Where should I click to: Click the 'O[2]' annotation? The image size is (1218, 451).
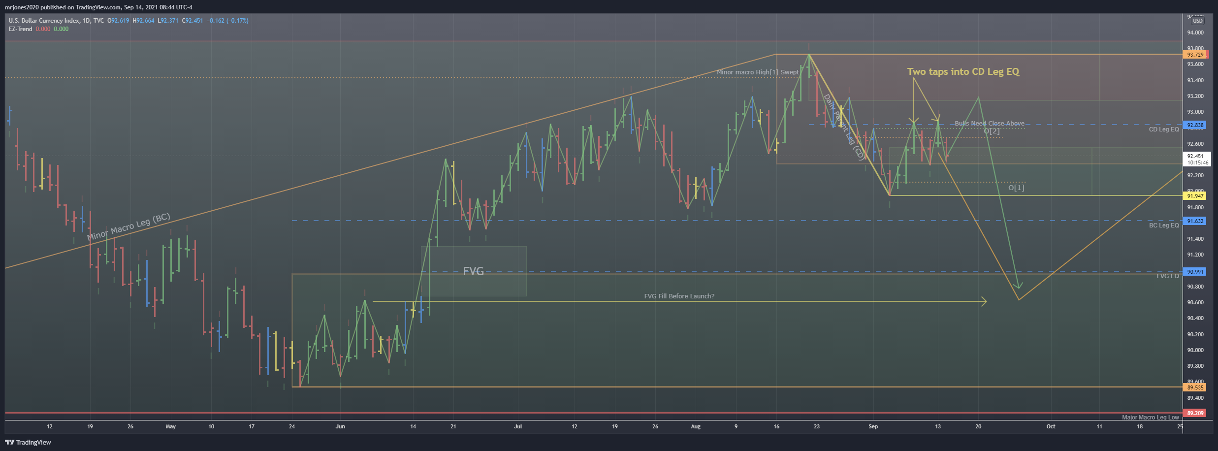tap(992, 131)
